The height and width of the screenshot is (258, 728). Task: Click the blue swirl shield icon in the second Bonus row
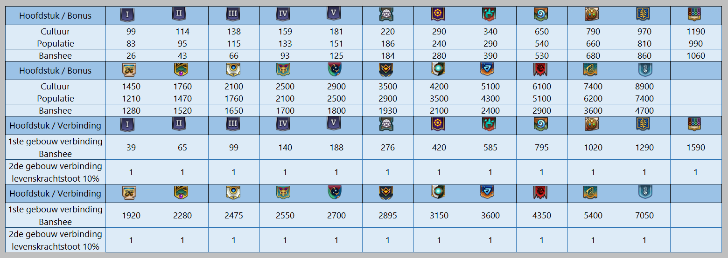644,70
